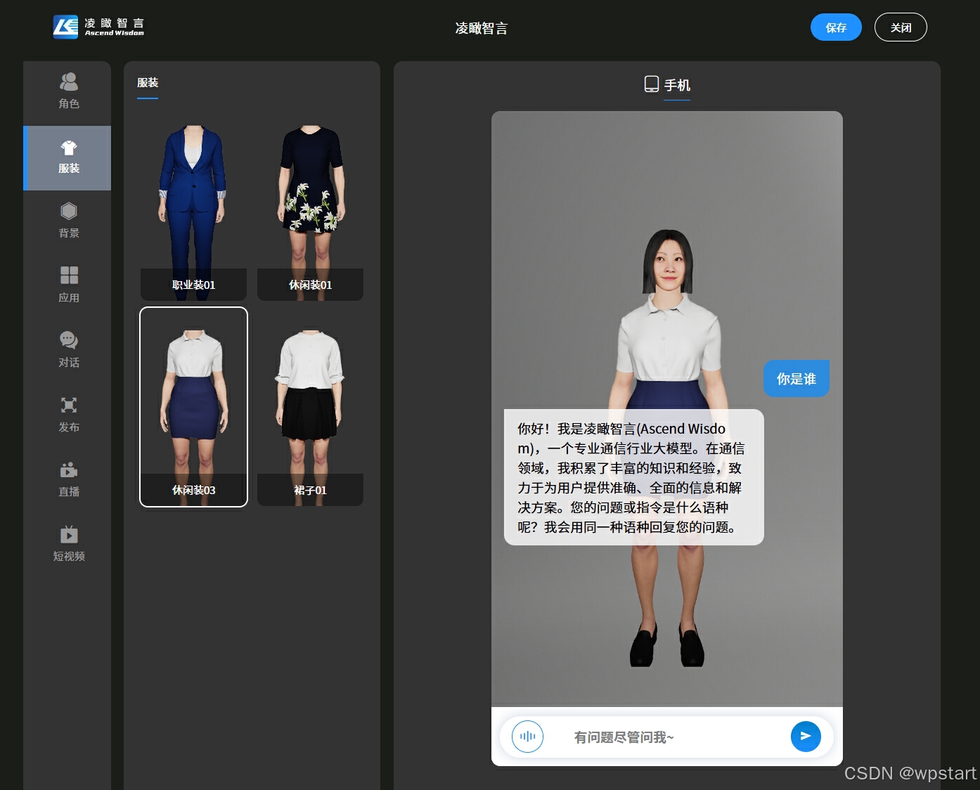Click the phone device icon above preview
Viewport: 980px width, 790px height.
click(x=652, y=84)
